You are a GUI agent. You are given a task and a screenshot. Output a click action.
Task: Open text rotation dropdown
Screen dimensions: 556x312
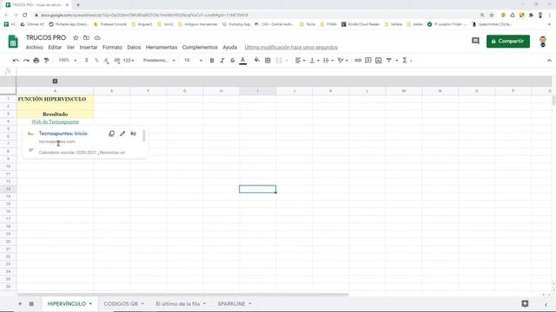342,61
